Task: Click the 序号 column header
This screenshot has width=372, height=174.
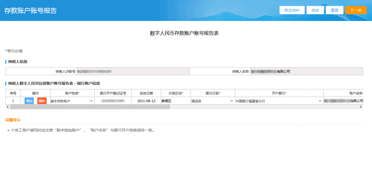Action: coord(13,93)
